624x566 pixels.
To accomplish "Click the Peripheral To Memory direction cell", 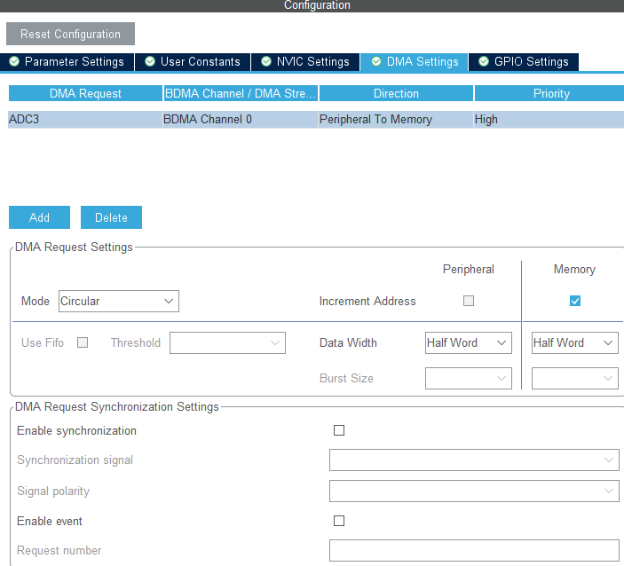I will 396,120.
